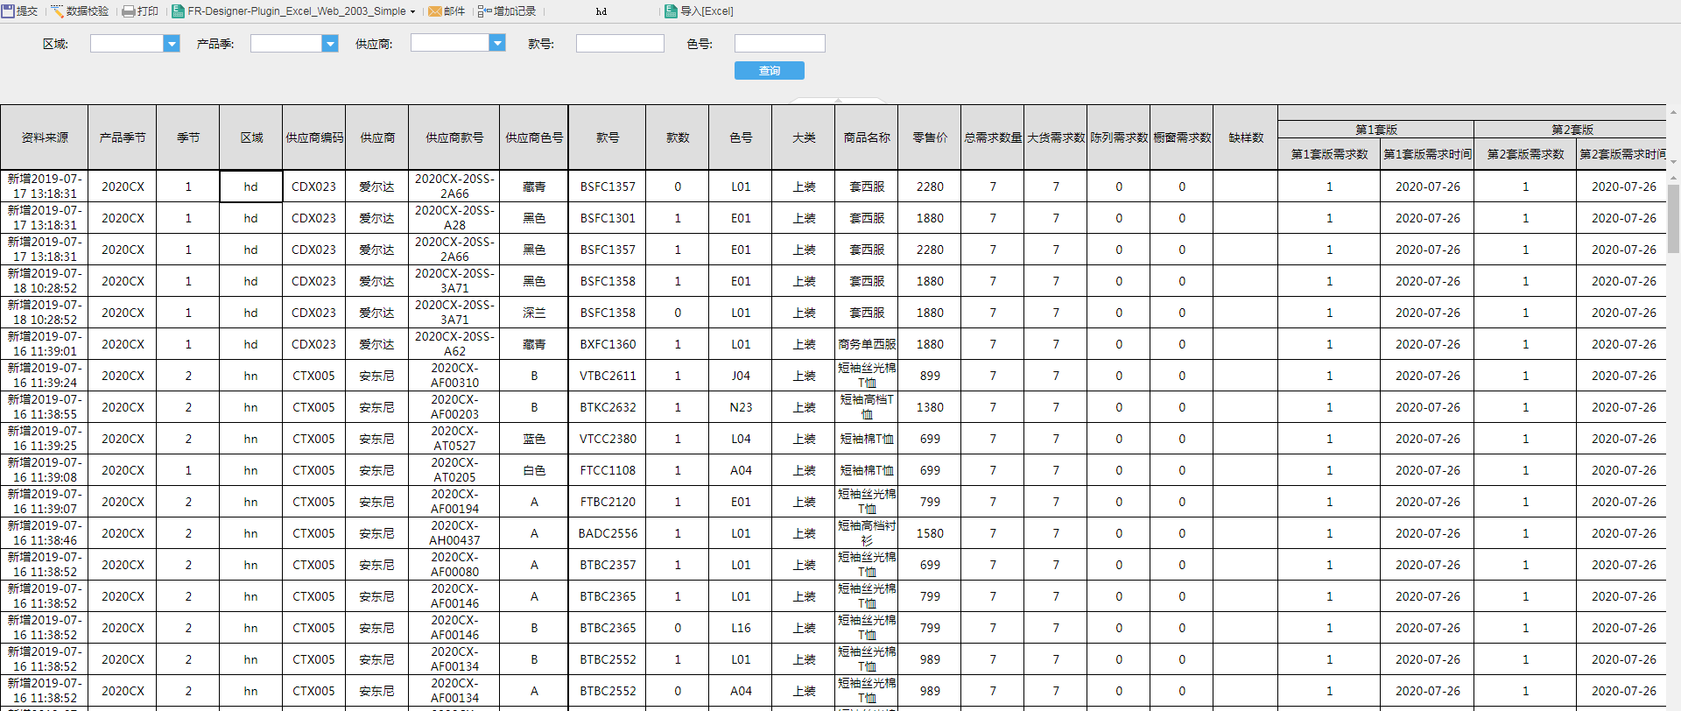Click retail price cell 899
The height and width of the screenshot is (711, 1681).
930,376
